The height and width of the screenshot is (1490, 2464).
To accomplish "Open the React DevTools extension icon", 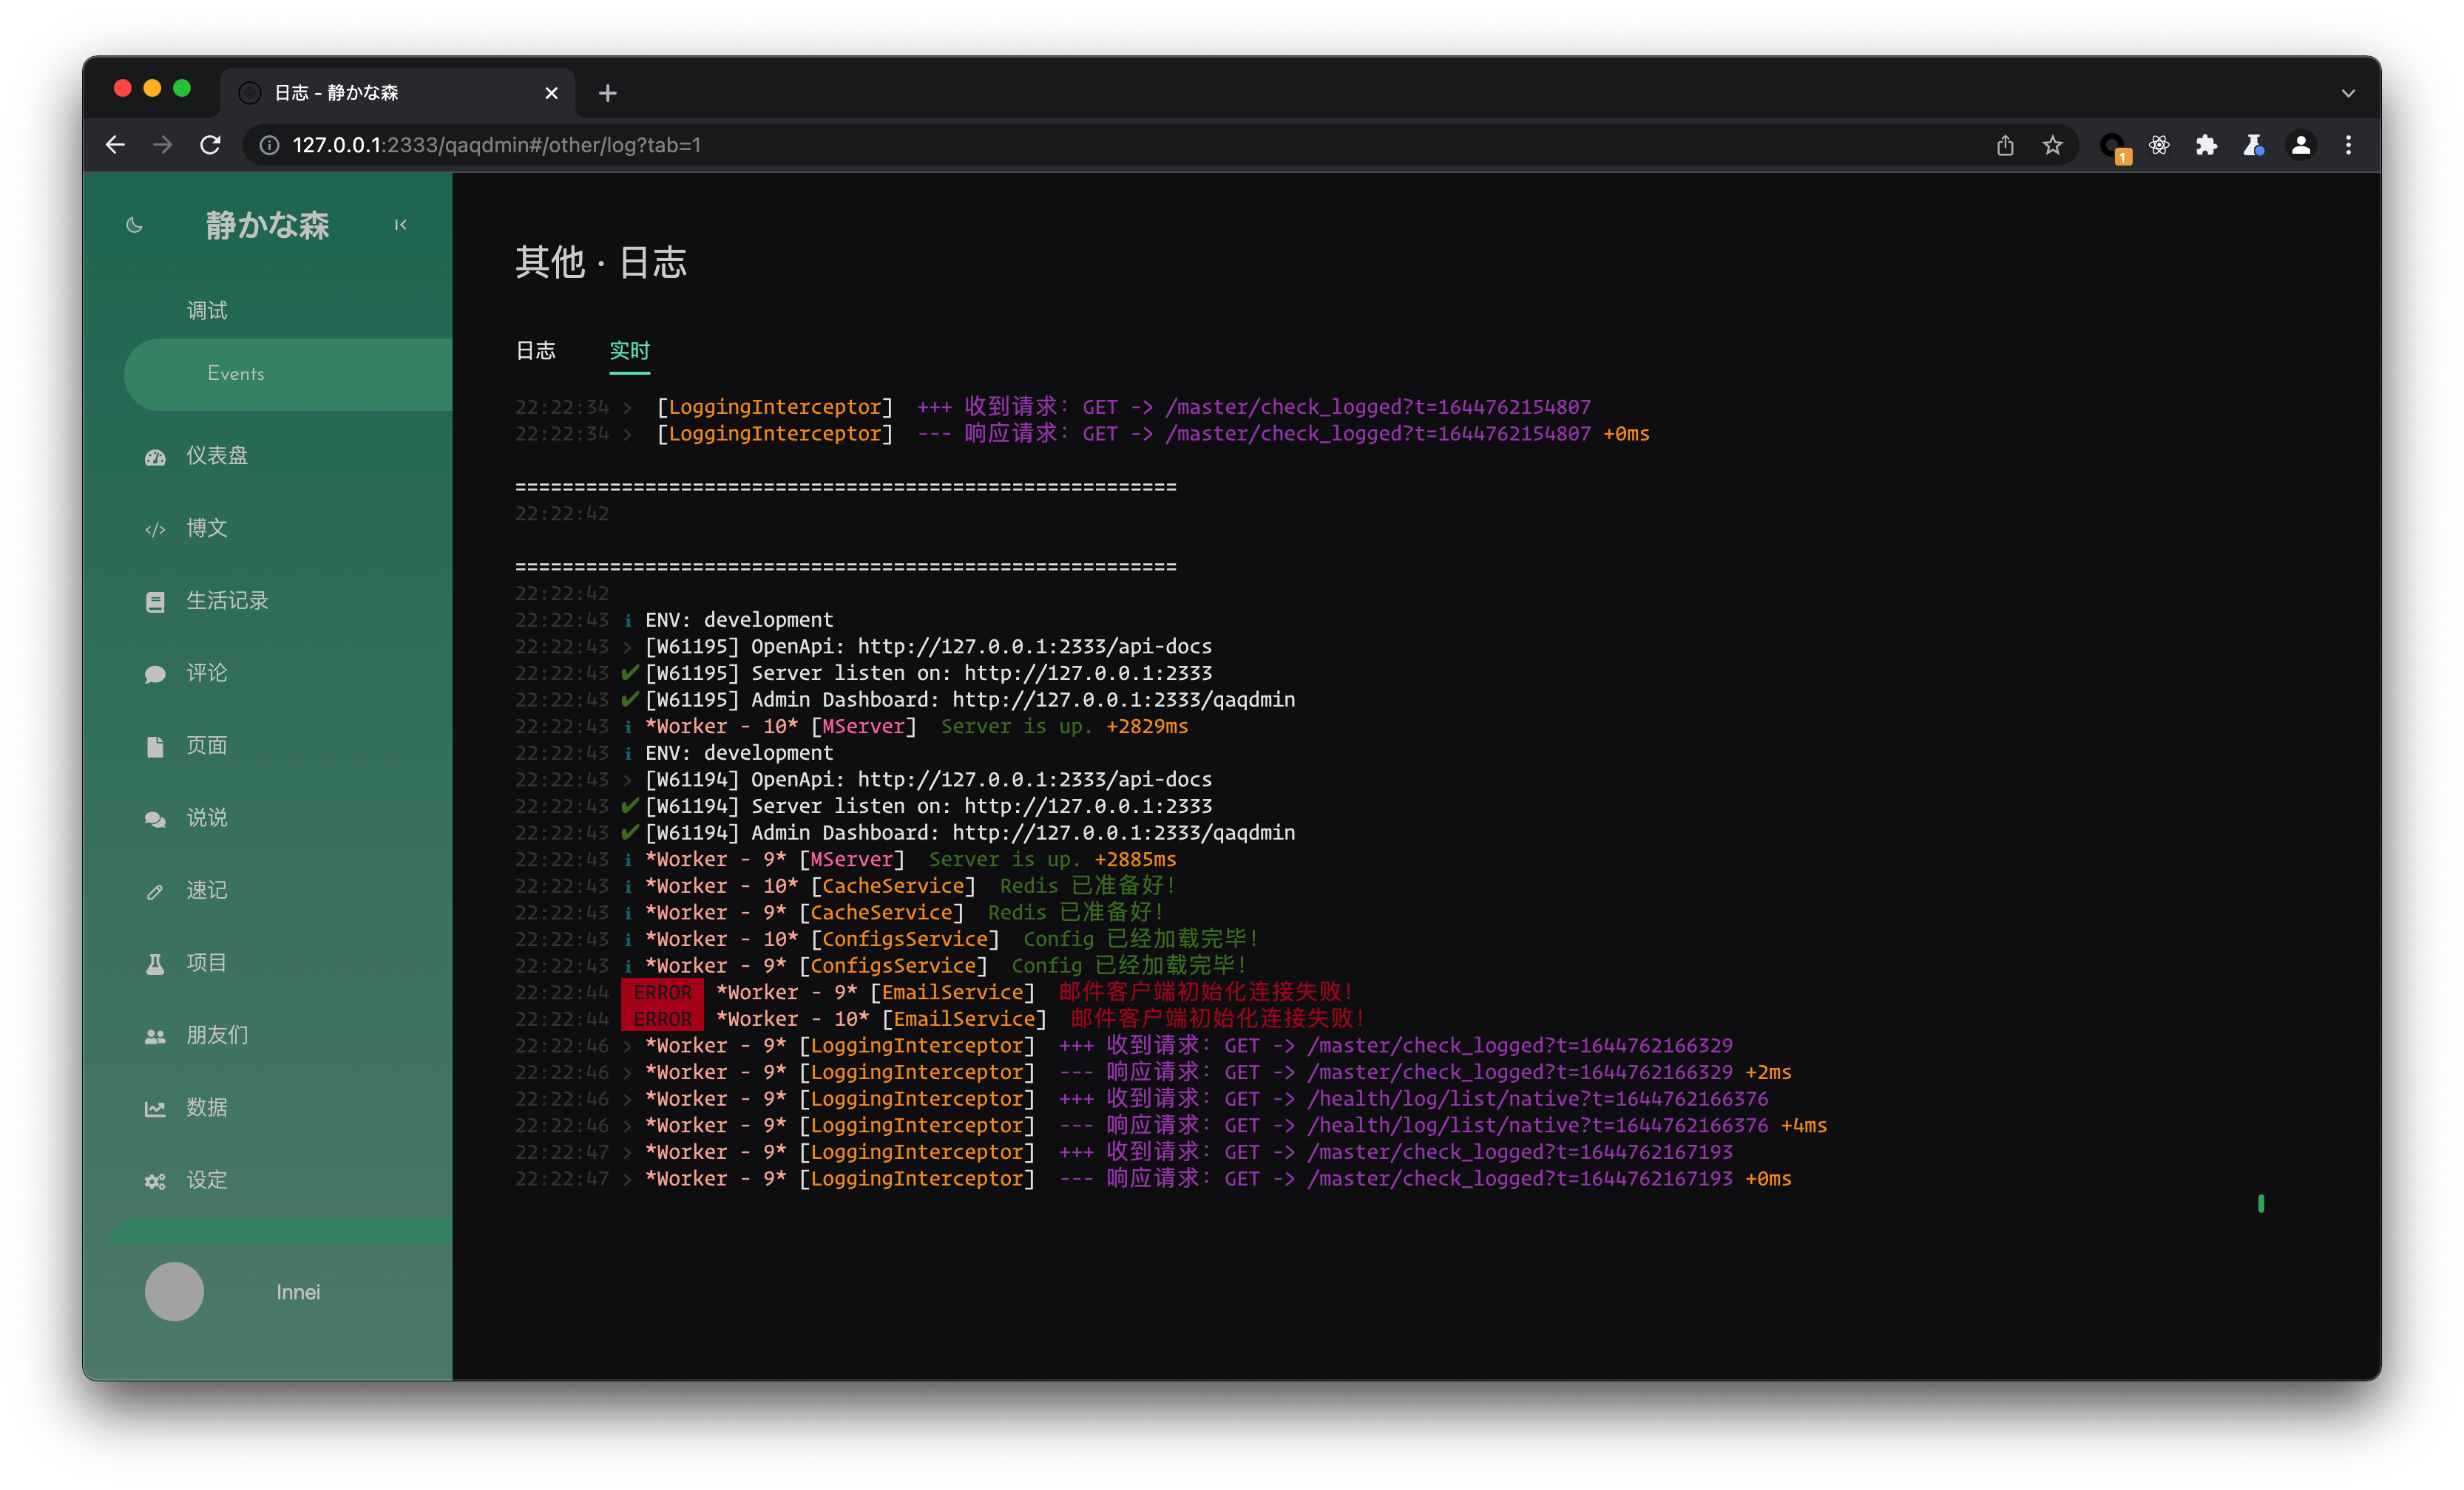I will 2159,146.
